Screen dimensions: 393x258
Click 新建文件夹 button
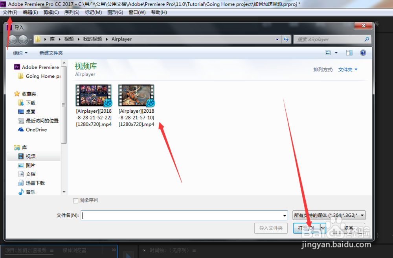(x=51, y=53)
